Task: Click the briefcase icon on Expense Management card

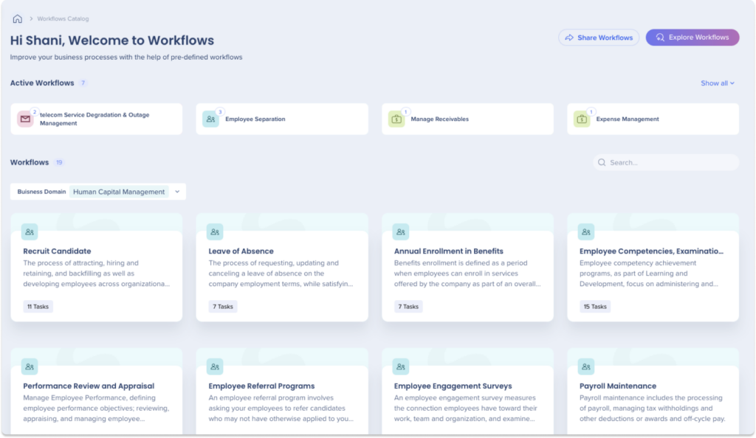Action: (x=580, y=119)
